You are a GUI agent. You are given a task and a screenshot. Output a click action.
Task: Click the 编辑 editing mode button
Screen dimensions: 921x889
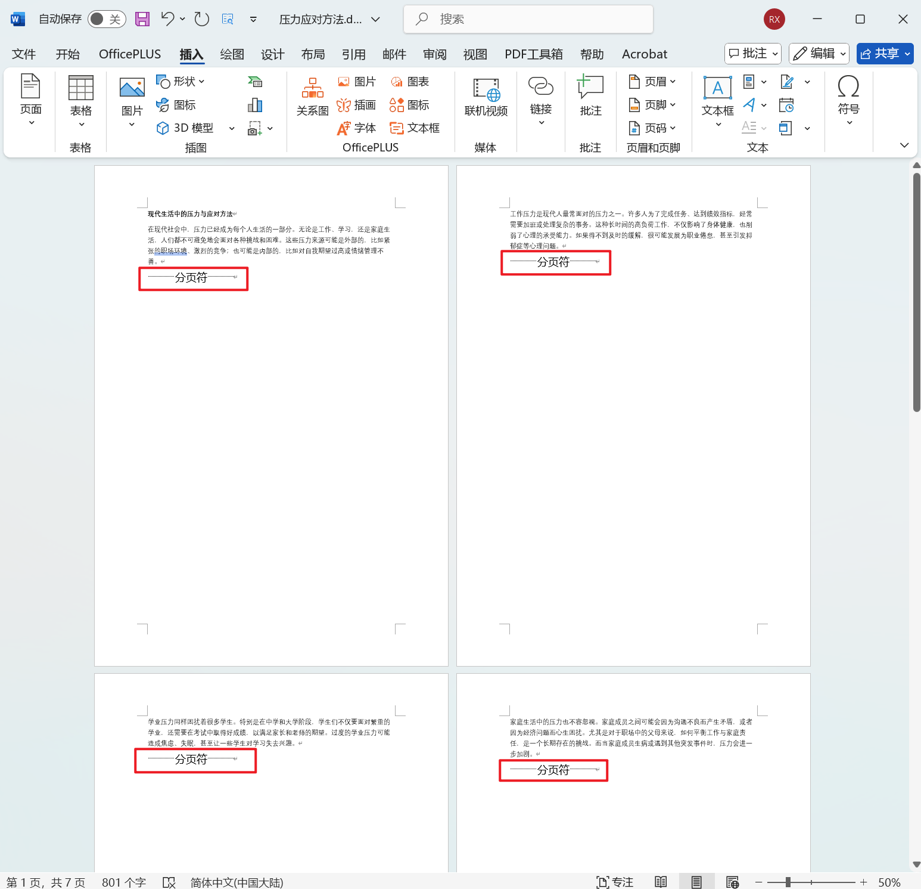pyautogui.click(x=819, y=54)
